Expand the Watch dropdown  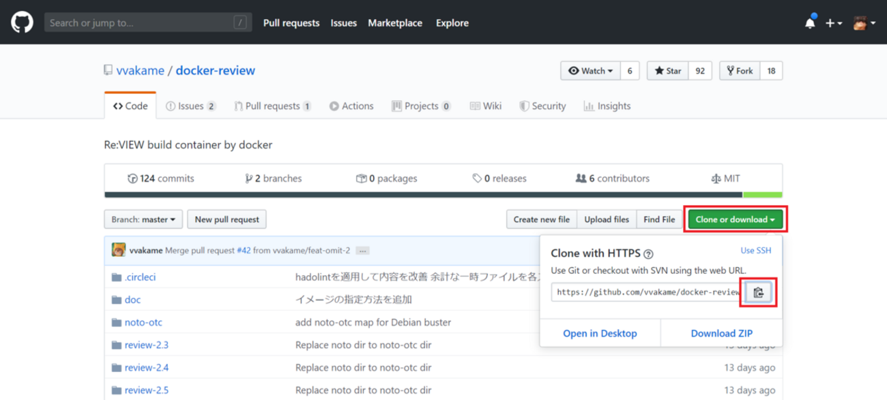(590, 71)
